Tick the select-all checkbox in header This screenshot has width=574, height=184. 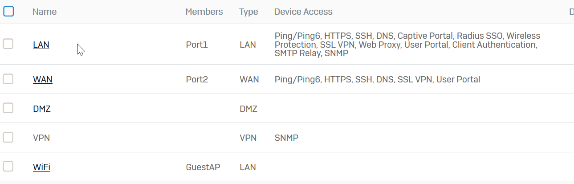point(8,12)
